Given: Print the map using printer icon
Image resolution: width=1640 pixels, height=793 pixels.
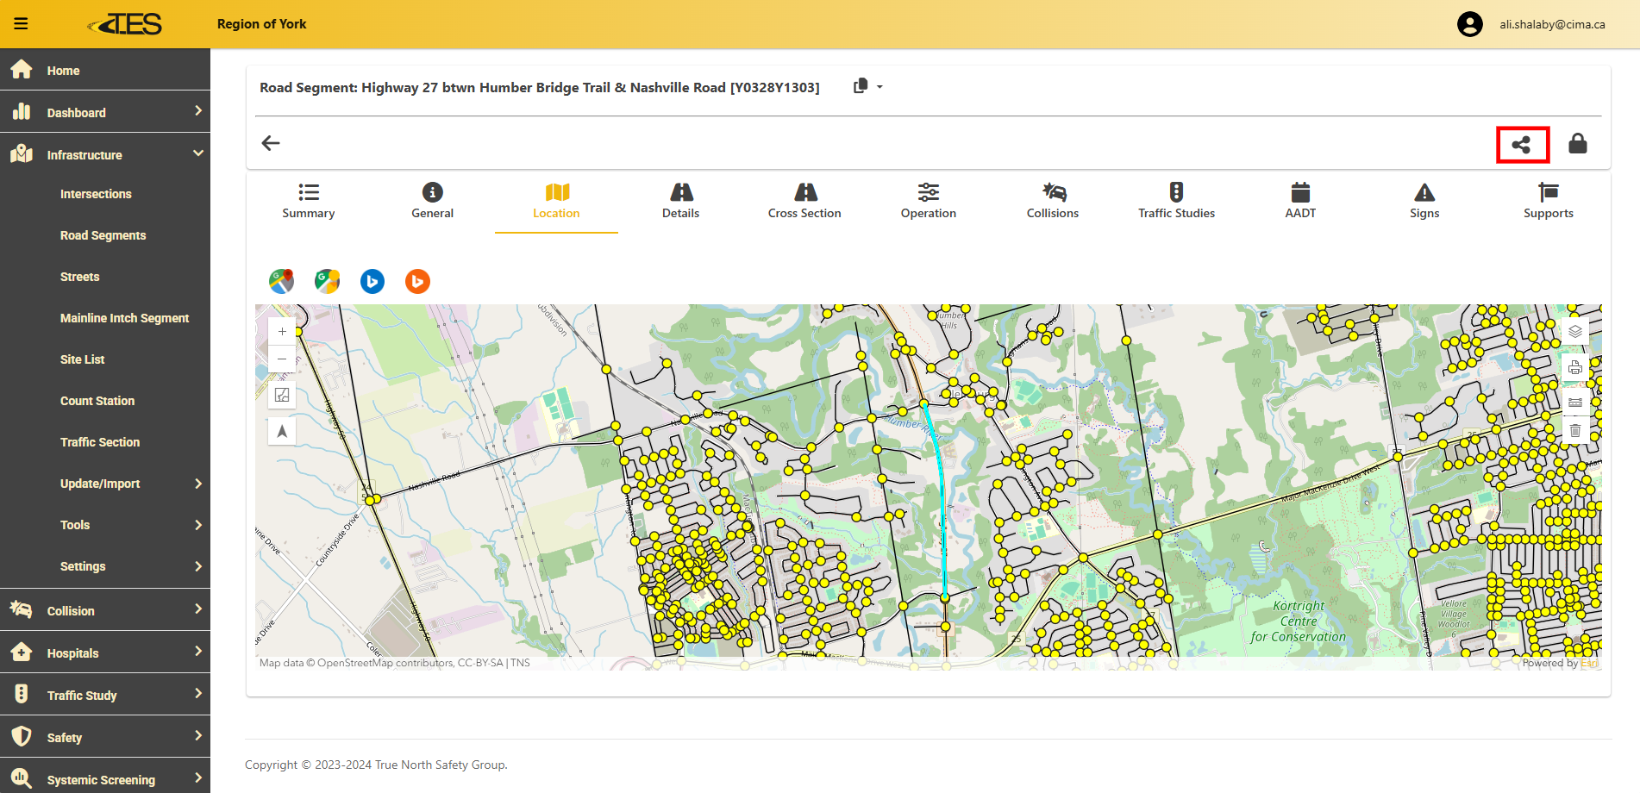Looking at the screenshot, I should pos(1574,368).
